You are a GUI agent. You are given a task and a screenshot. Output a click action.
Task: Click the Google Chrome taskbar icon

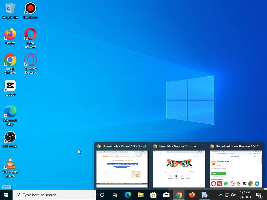(x=179, y=195)
